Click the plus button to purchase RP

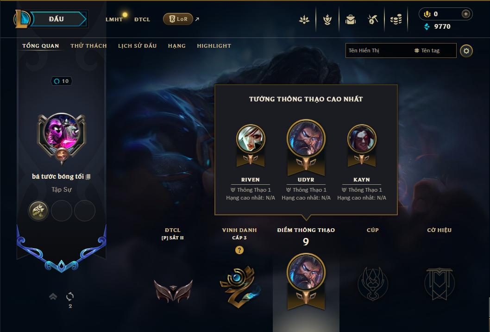[x=465, y=14]
